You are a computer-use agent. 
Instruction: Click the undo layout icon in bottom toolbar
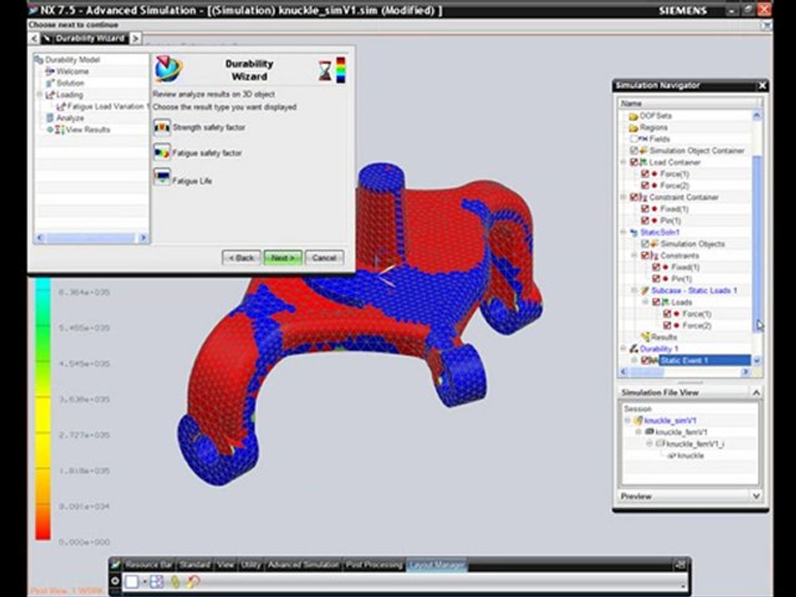pos(193,582)
